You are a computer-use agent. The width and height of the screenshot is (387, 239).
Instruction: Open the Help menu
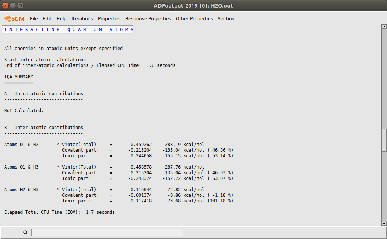click(61, 19)
